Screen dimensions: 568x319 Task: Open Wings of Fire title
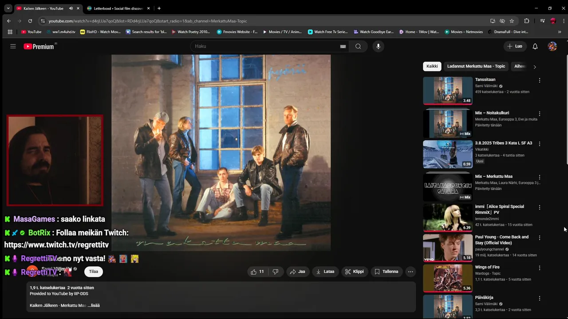pos(487,267)
